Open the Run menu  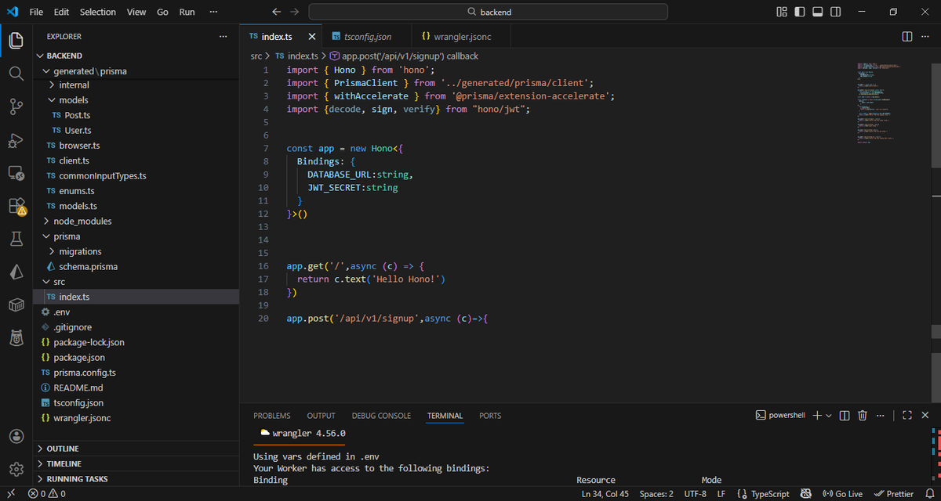[187, 12]
